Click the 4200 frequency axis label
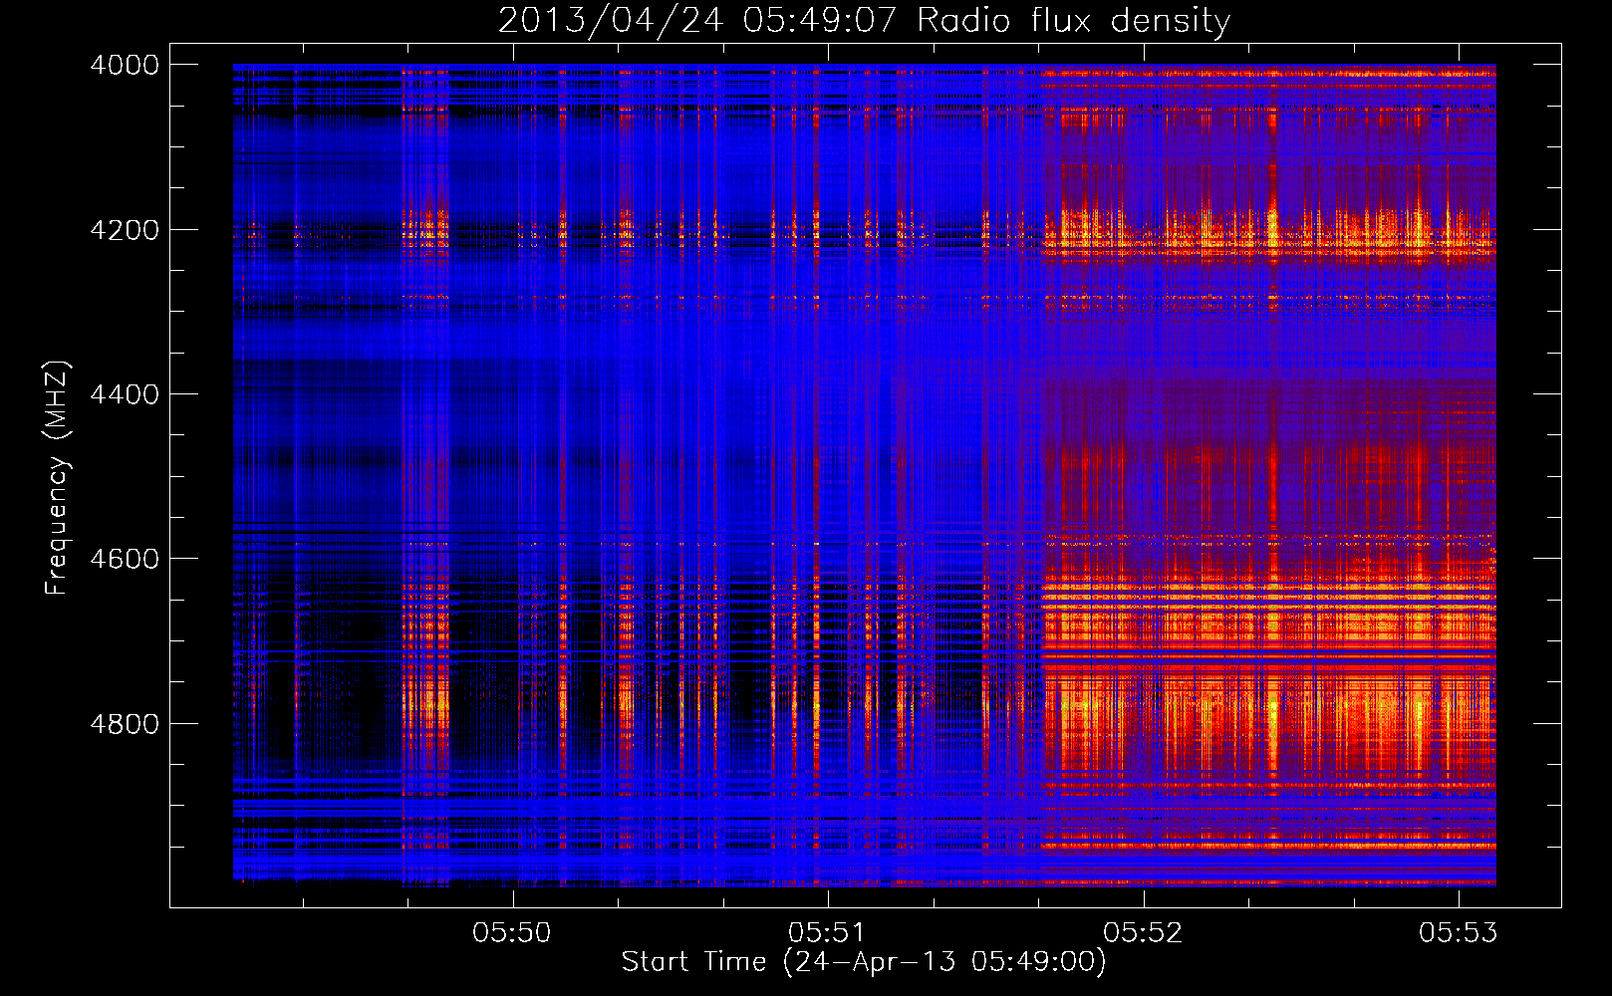 pos(125,230)
